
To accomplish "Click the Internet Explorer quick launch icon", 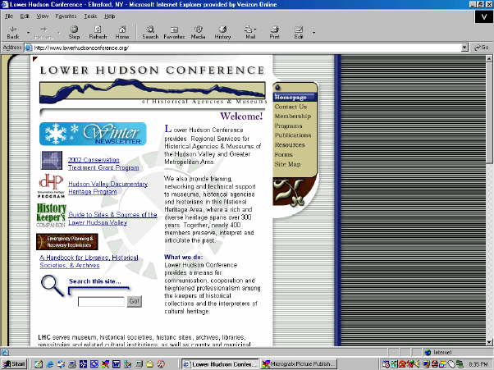I will click(x=50, y=364).
